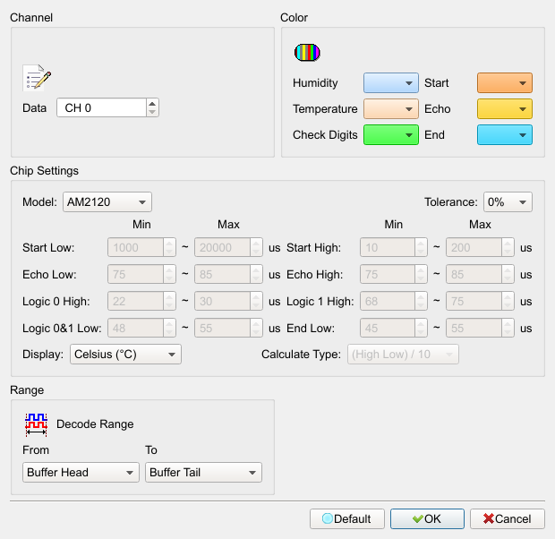Viewport: 555px width, 539px height.
Task: Click the End Low max field 55
Action: [x=474, y=328]
